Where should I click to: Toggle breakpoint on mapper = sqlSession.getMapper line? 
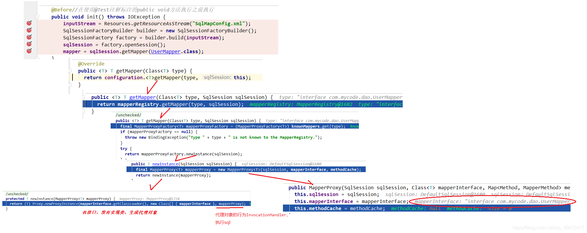29,51
